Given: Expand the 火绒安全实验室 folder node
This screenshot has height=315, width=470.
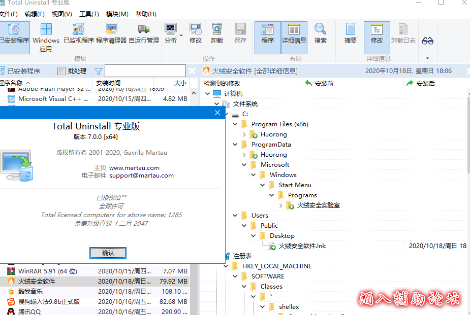Looking at the screenshot, I should (280, 205).
